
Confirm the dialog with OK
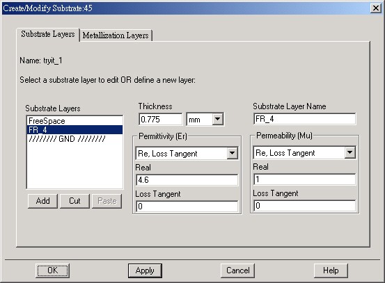point(52,270)
